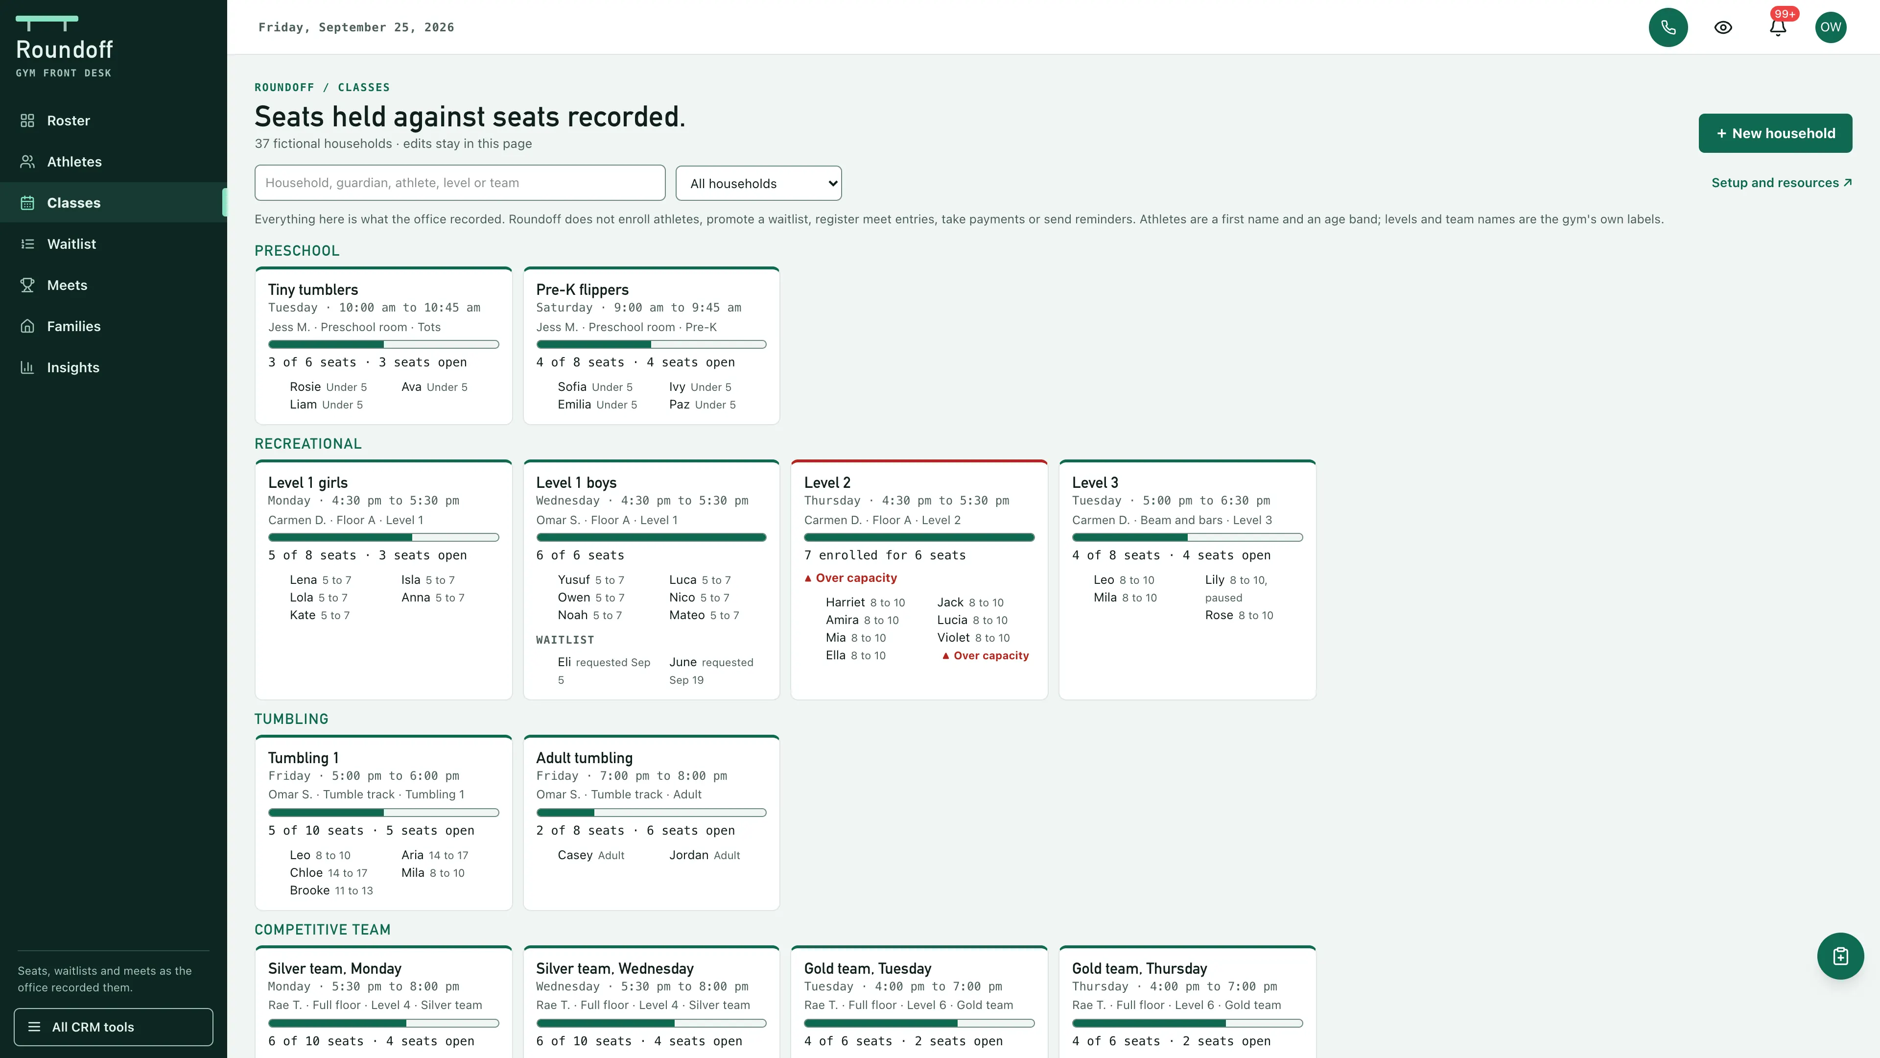Select the Pre-K flippers class title
The width and height of the screenshot is (1880, 1058).
pyautogui.click(x=582, y=290)
